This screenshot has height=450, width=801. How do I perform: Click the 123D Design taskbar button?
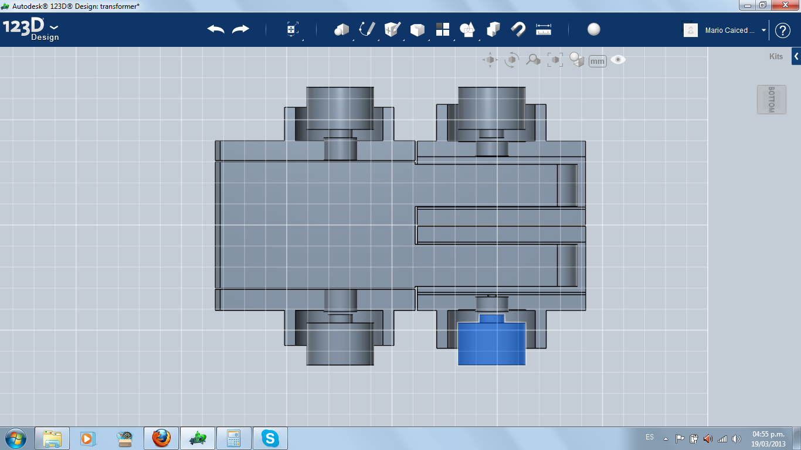197,438
